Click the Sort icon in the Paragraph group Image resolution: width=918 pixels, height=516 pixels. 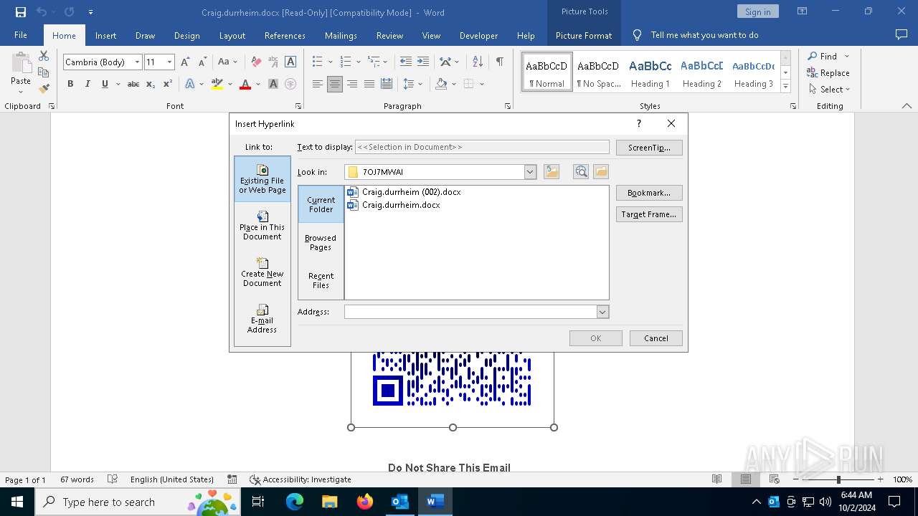pos(478,62)
